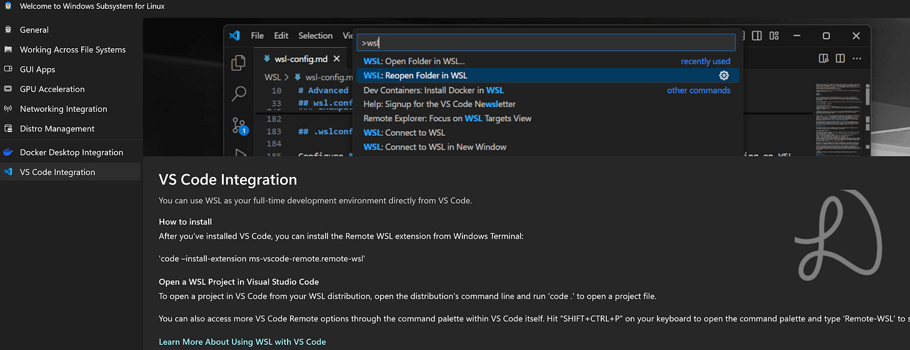Click the Customize Layout icon in VS Code

(x=774, y=36)
